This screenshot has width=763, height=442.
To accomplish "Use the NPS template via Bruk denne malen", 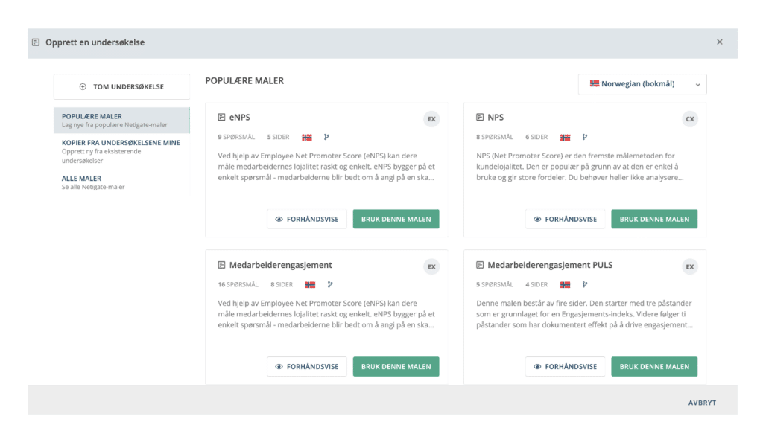I will (x=654, y=220).
